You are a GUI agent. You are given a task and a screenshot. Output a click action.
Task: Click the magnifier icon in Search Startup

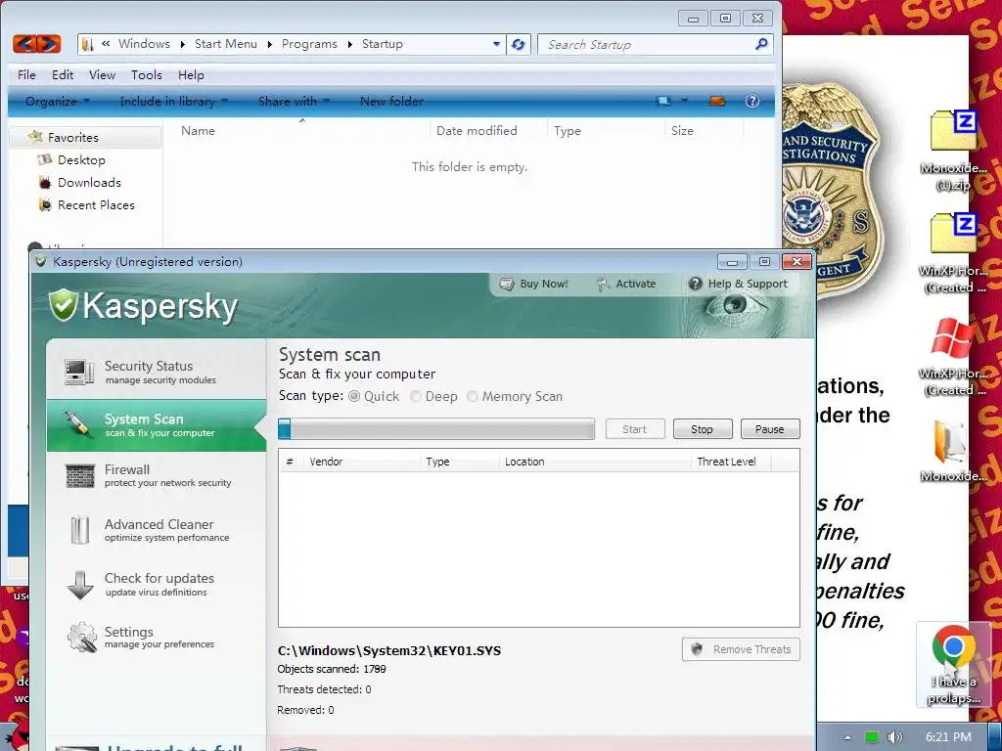[761, 44]
